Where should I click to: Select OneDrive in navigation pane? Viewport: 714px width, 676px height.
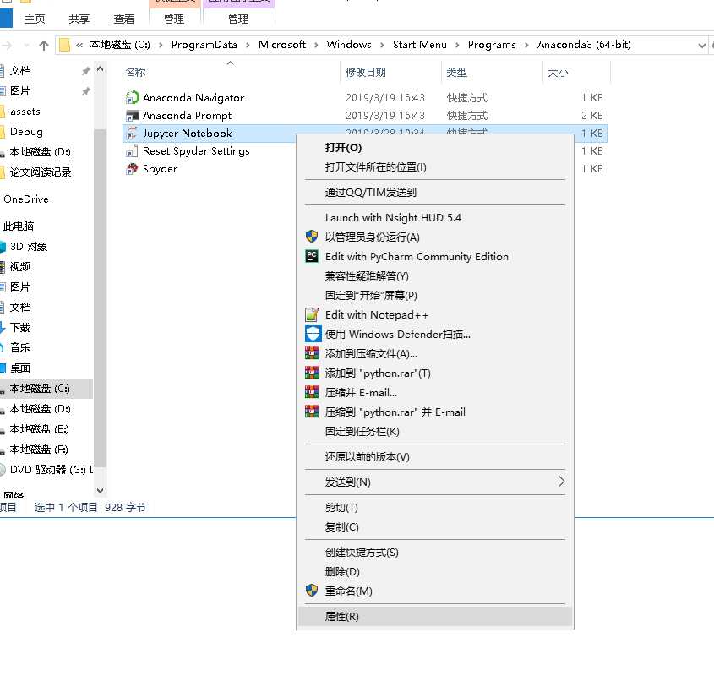click(26, 199)
